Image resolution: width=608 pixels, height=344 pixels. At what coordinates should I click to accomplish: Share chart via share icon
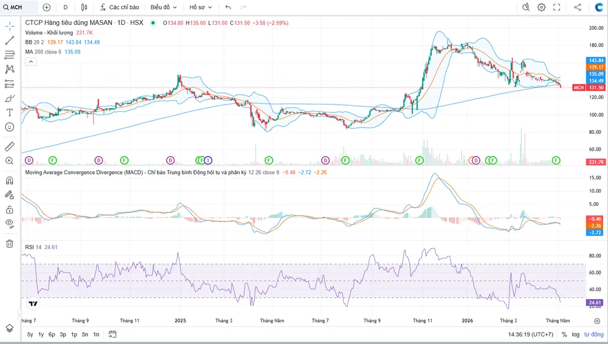[x=578, y=7]
